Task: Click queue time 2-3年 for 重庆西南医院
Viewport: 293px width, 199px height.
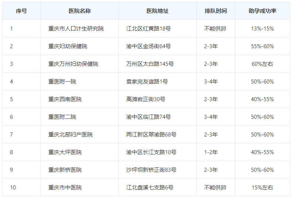Action: click(x=211, y=99)
